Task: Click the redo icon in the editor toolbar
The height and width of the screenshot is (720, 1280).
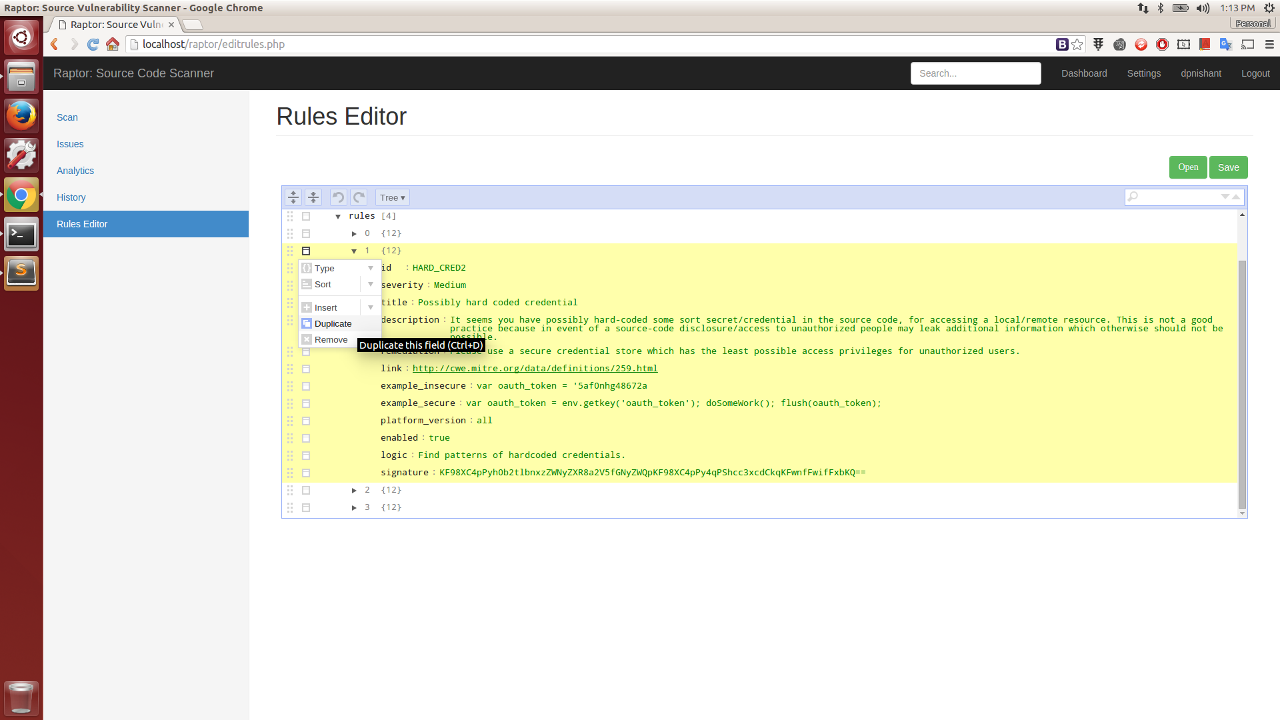Action: pyautogui.click(x=359, y=197)
